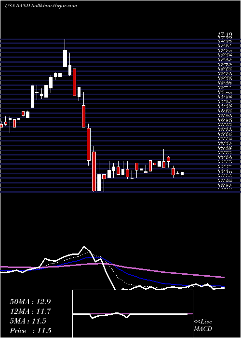The height and width of the screenshot is (338, 241).
Task: Select the 50MA : 12.9 label
Action: pyautogui.click(x=30, y=301)
